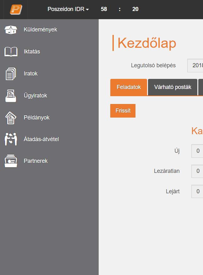
Task: Click the Lejárt count field
Action: tap(197, 191)
